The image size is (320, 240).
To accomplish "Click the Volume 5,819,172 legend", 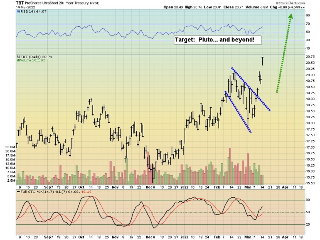I will (32, 60).
